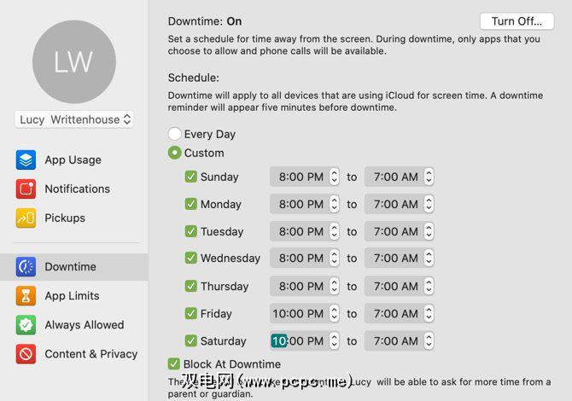Uncheck the Sunday checkbox
Screen dimensions: 572x401
(x=191, y=177)
